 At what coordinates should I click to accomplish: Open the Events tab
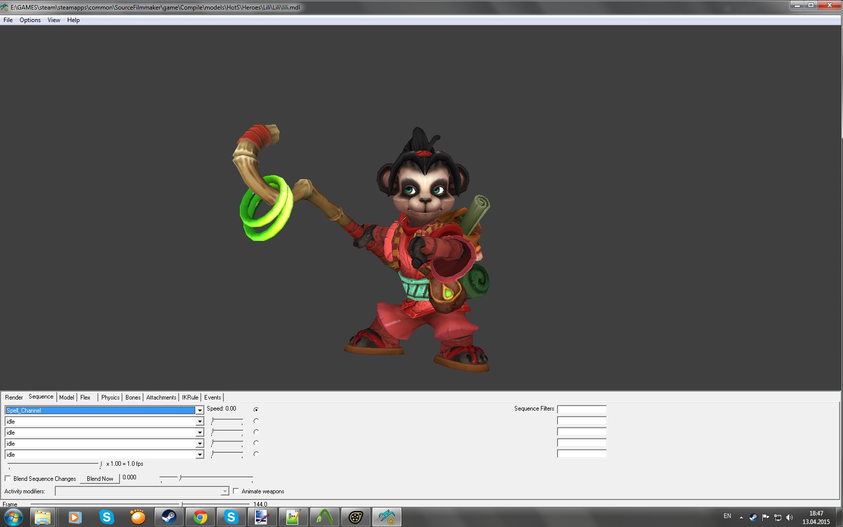213,398
